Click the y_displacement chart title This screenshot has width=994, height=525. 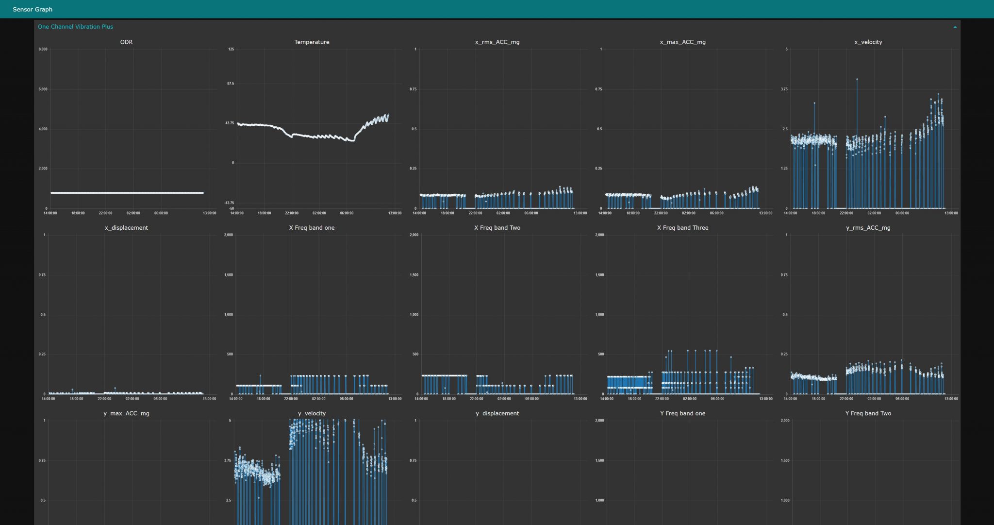tap(497, 414)
